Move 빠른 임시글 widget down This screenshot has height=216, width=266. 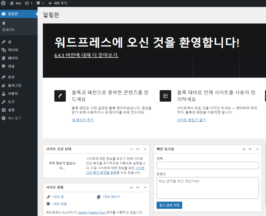coord(250,149)
